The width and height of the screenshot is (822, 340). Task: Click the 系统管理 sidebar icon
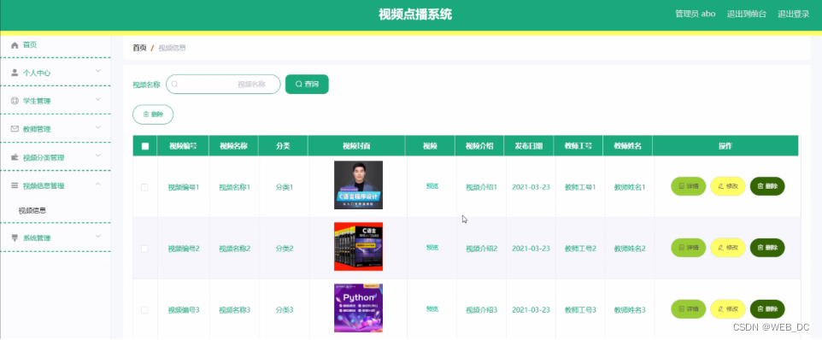tap(15, 237)
